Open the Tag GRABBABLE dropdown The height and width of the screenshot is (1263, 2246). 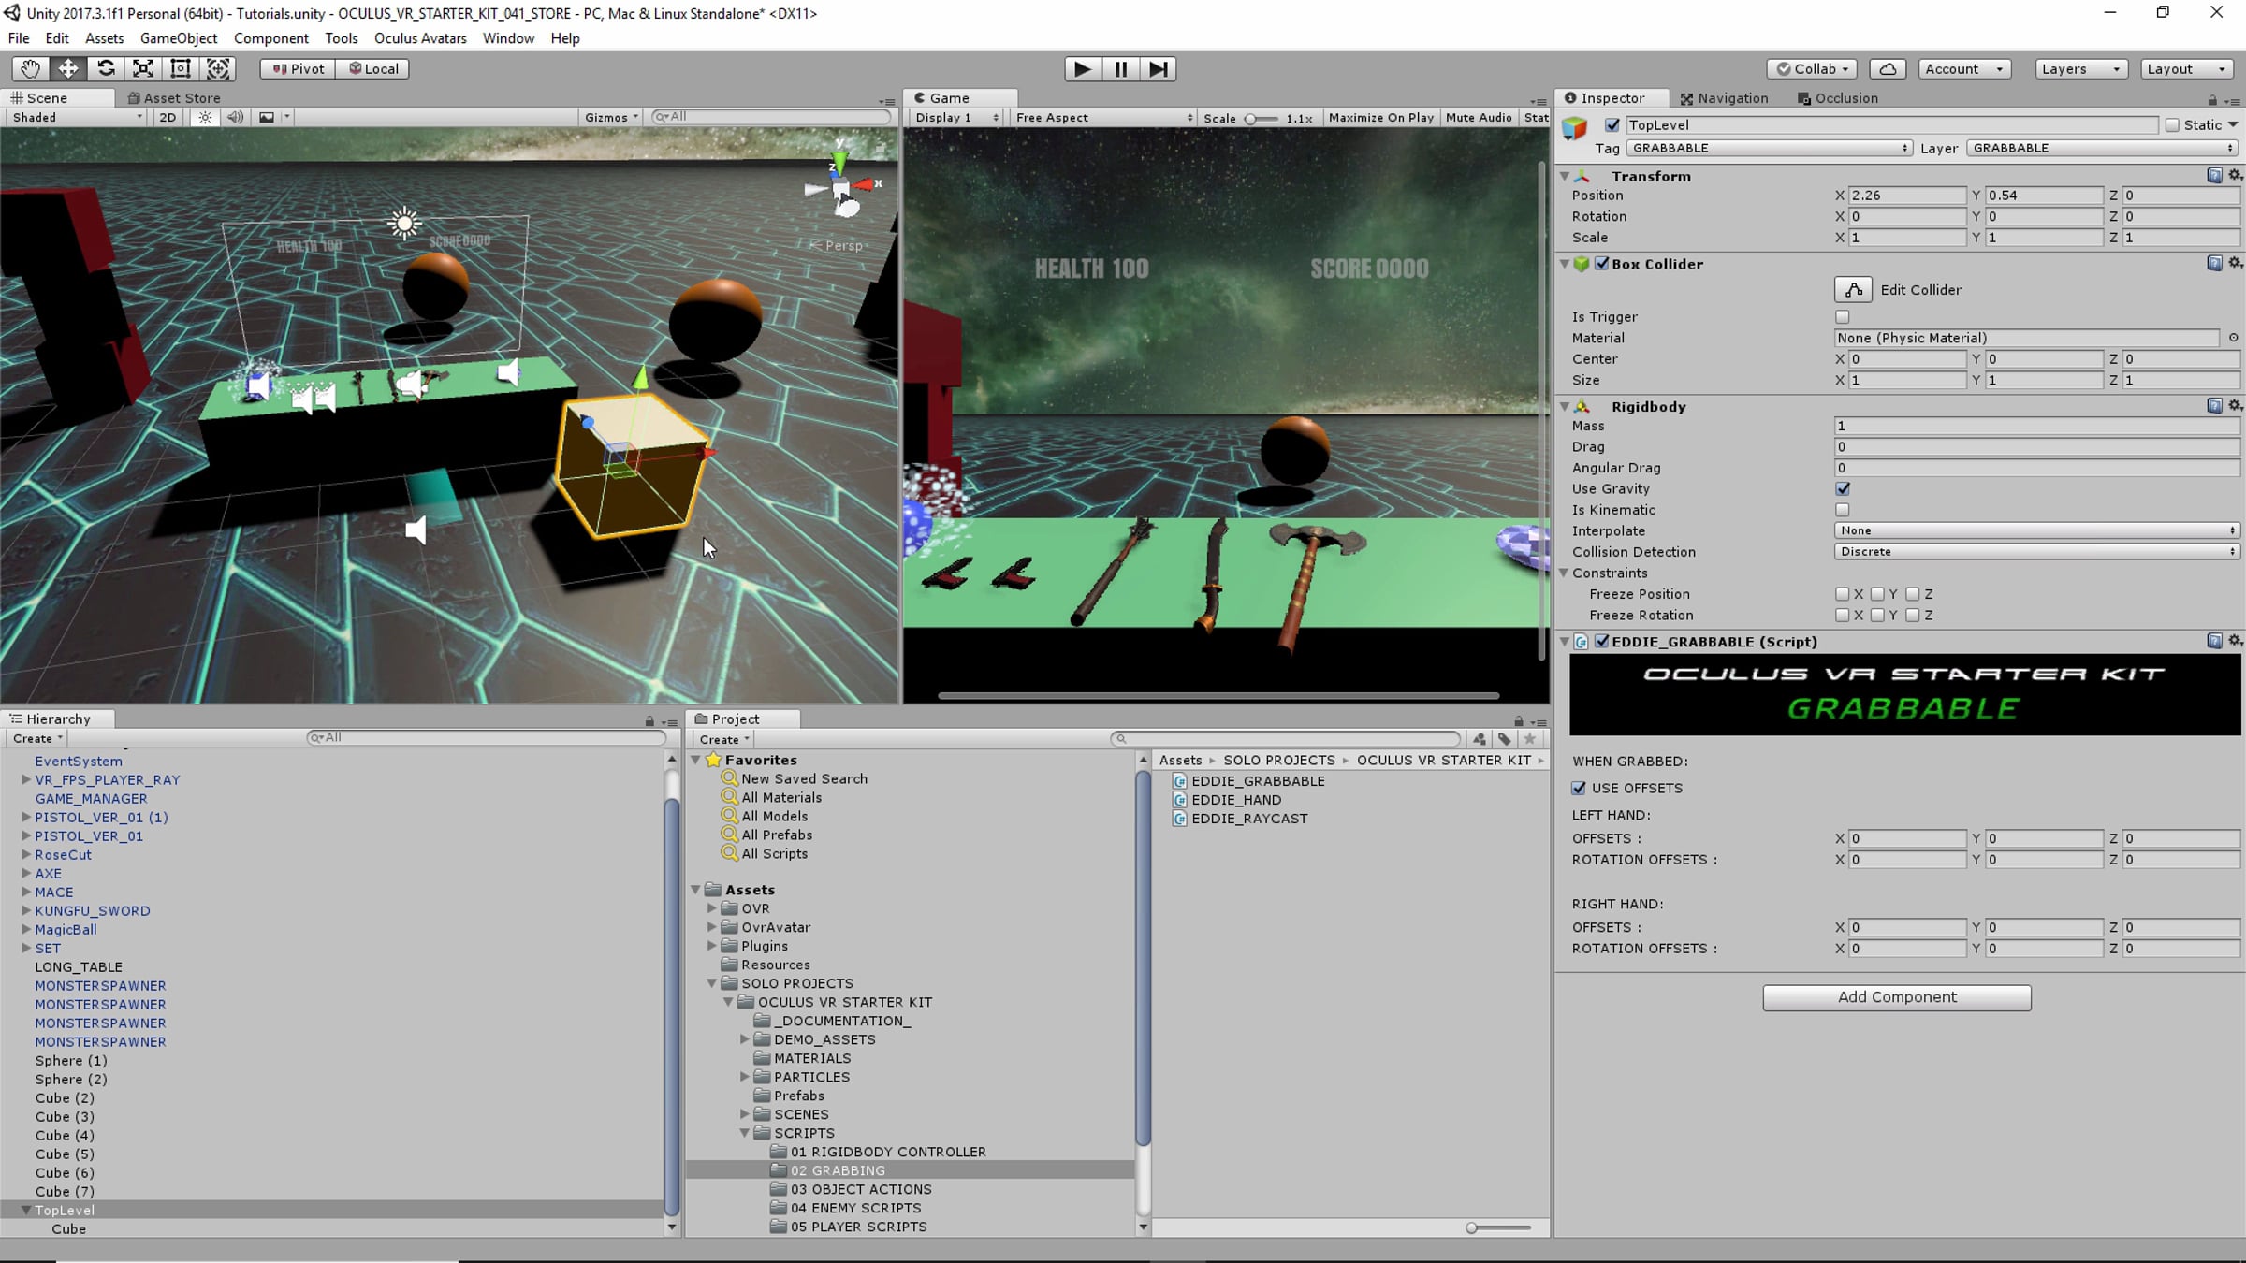[1768, 148]
